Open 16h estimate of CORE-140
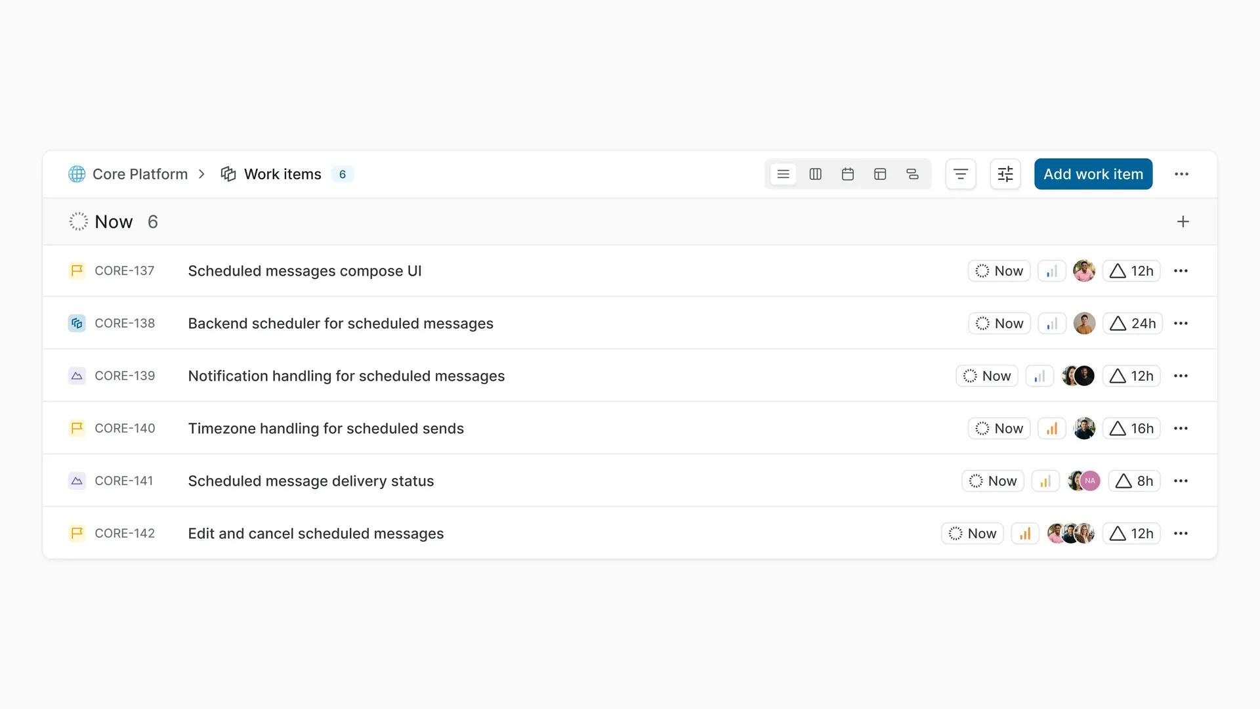Viewport: 1260px width, 709px height. click(x=1131, y=429)
